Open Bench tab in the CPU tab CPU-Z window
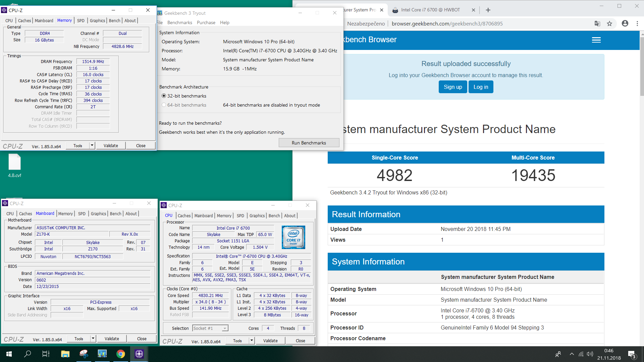644x362 pixels. [274, 216]
